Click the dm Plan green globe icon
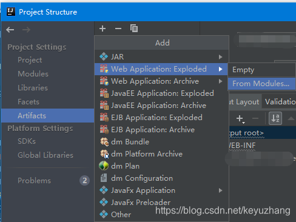296x222 pixels. click(104, 166)
